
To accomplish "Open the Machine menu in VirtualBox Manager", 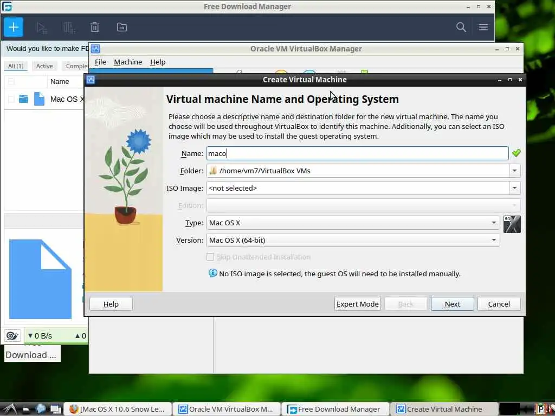I will point(128,62).
